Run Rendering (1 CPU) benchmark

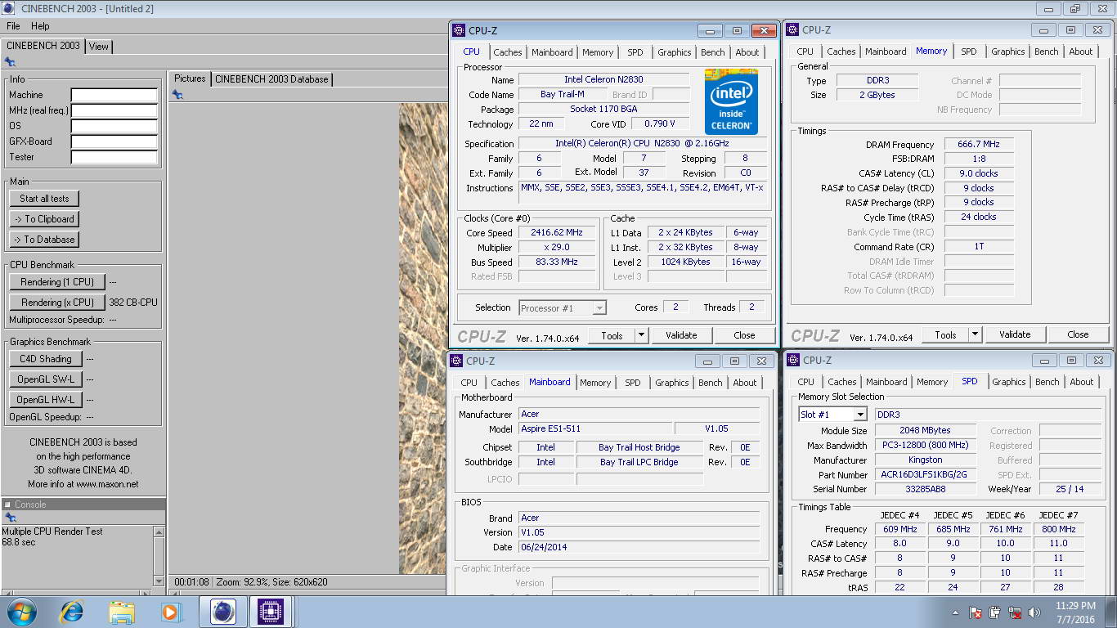click(57, 282)
